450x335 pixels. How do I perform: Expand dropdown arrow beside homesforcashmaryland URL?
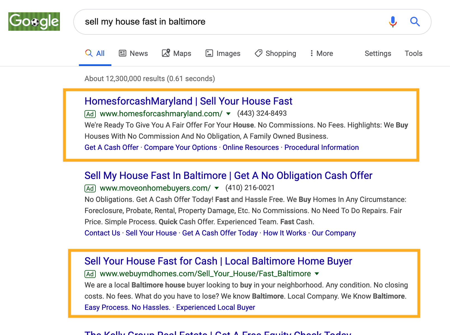tap(228, 114)
